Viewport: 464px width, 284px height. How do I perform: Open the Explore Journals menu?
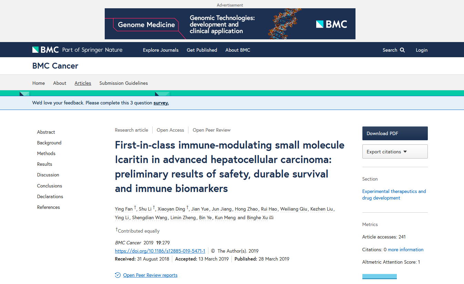161,50
